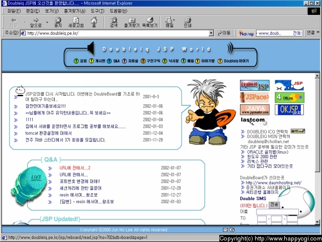Open 편집(E) menu
Screen dimensions: 322x242
tap(33, 11)
